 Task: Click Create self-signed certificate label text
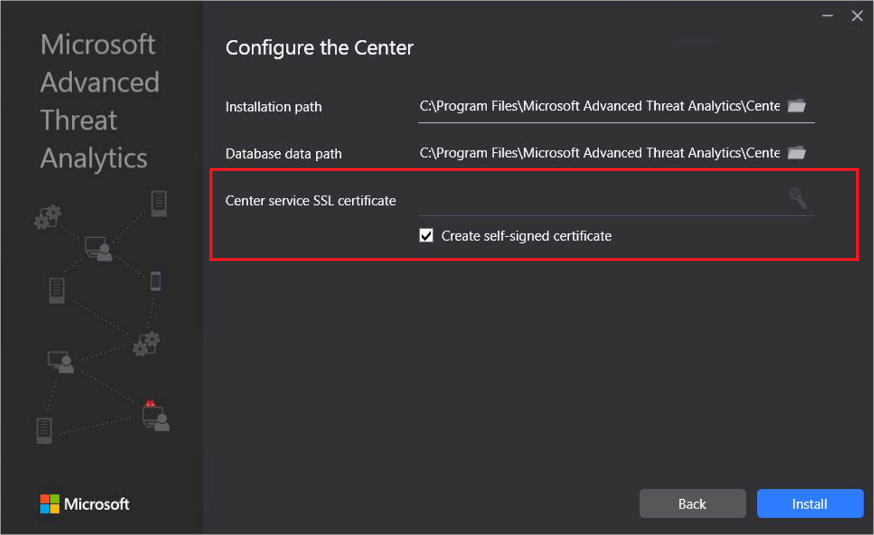point(526,236)
